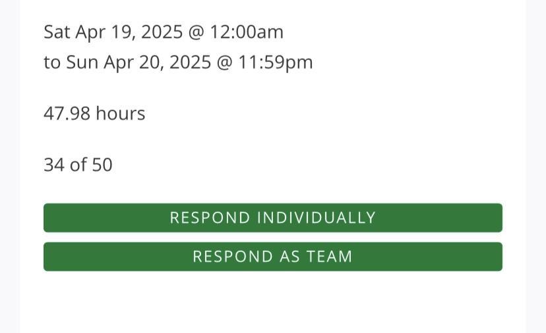Click the "34" signed-up count
Viewport: 546px width, 333px height.
point(54,165)
